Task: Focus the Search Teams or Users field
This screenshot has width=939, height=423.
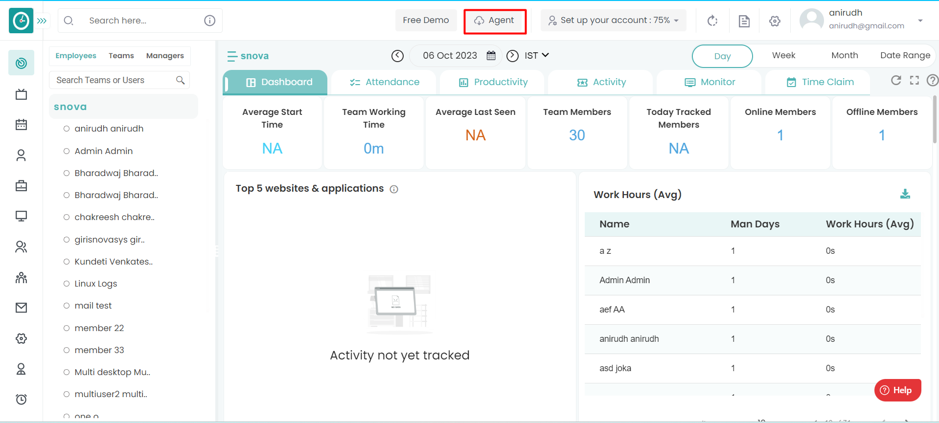Action: point(119,80)
